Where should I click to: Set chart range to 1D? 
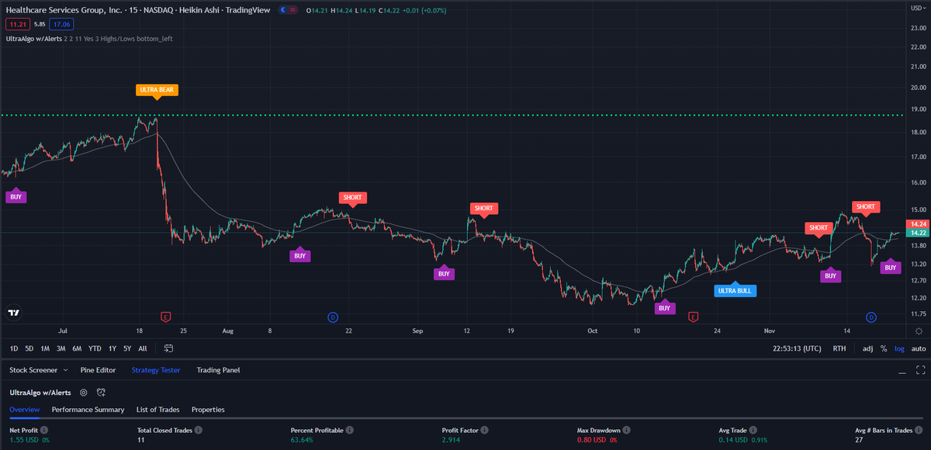(14, 348)
